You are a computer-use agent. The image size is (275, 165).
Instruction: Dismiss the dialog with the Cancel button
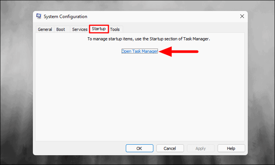[x=170, y=148]
